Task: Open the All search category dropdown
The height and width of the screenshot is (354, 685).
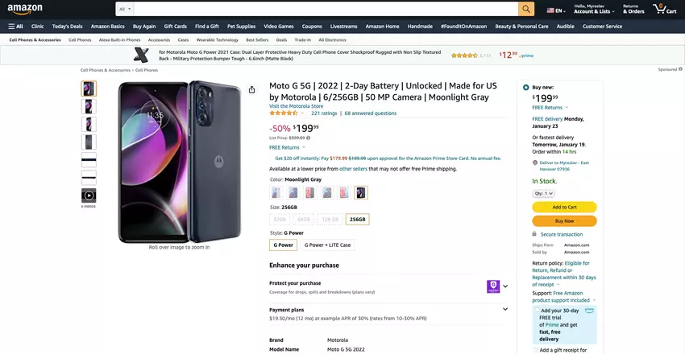Action: click(124, 9)
